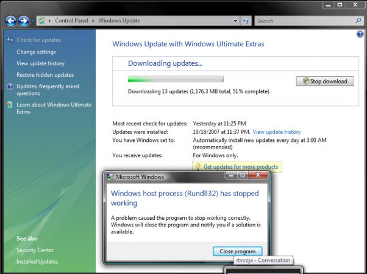367x274 pixels.
Task: Click the lightbulb icon beside Get updates
Action: pyautogui.click(x=198, y=167)
